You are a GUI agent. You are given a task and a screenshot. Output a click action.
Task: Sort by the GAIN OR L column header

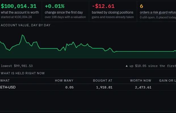[x=167, y=81]
